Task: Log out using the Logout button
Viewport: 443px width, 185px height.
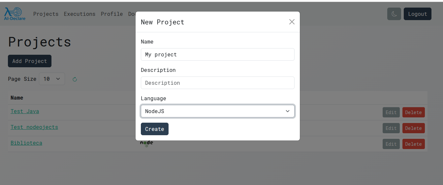Action: 417,14
